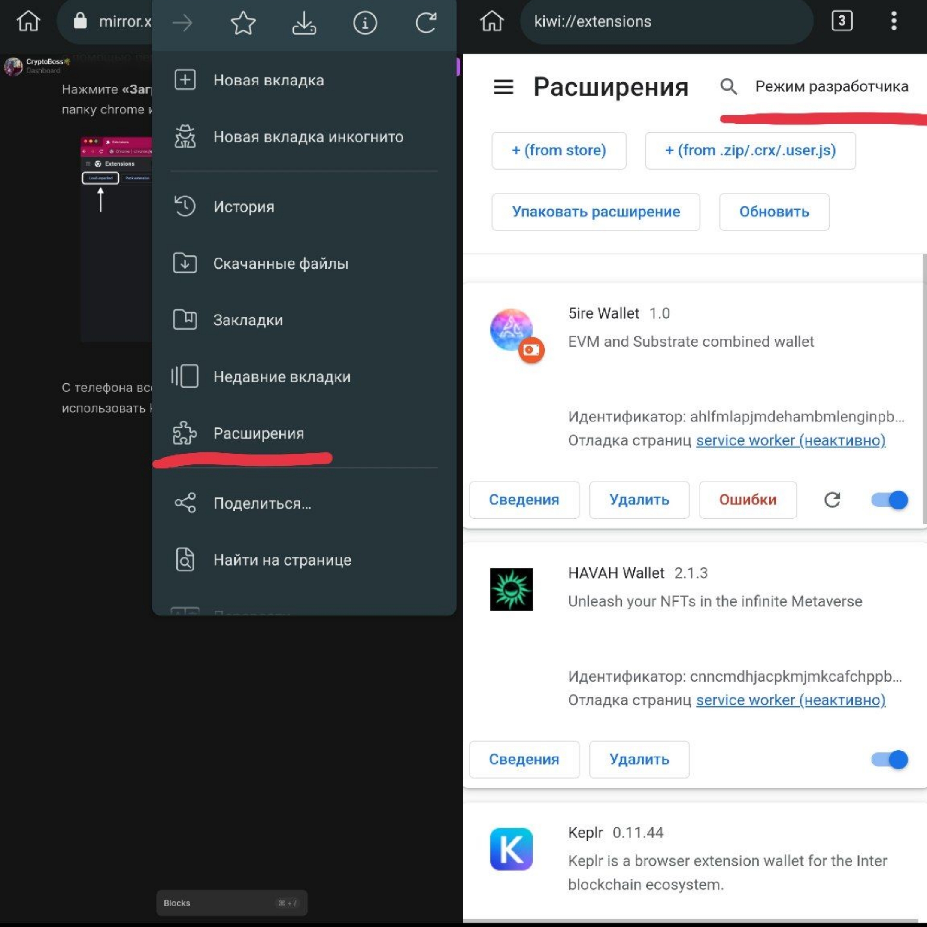Open the hamburger menu beside Расширения
The height and width of the screenshot is (927, 927).
pyautogui.click(x=503, y=87)
